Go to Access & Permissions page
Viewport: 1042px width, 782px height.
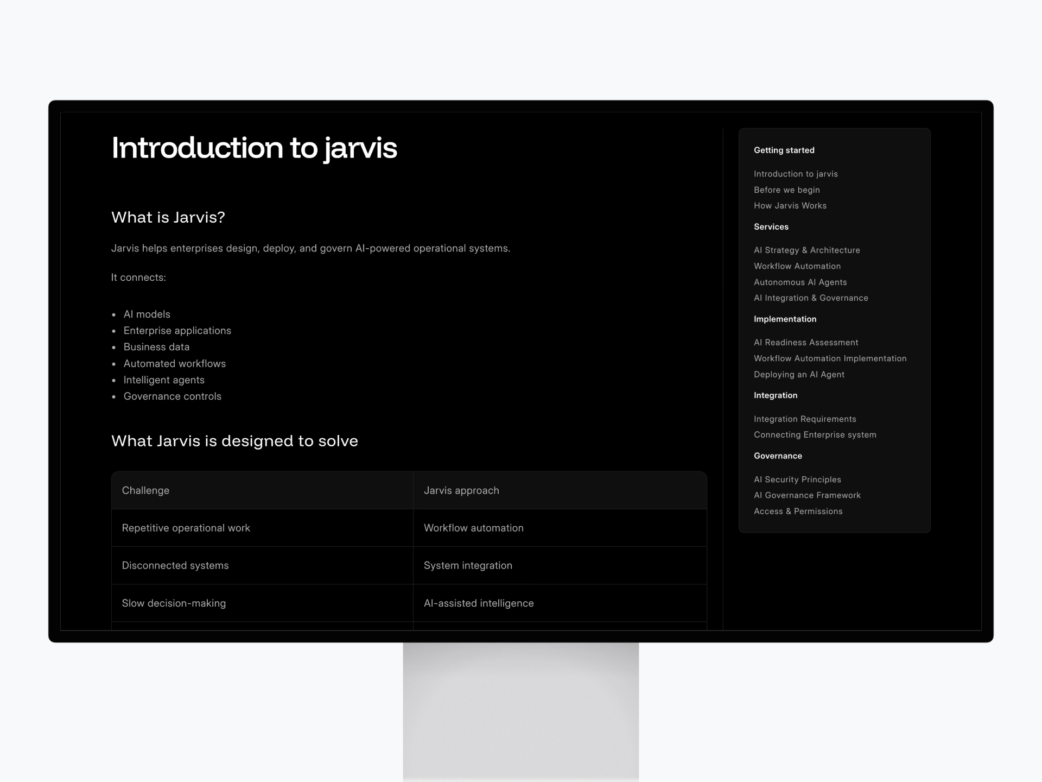tap(798, 512)
